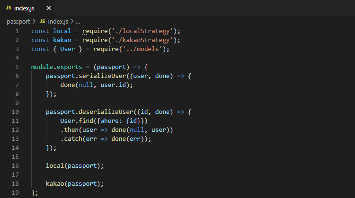The image size is (355, 198).
Task: Click 'kakao(passport);' call on line 18
Action: click(75, 184)
